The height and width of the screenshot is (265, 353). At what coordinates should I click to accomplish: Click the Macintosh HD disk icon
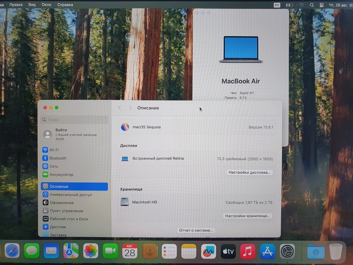(x=125, y=202)
